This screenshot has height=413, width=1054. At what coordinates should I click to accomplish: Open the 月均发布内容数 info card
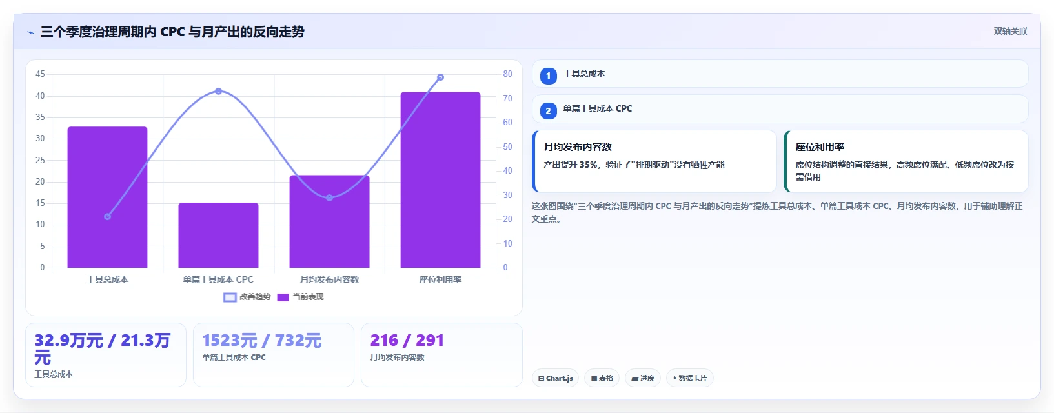654,161
